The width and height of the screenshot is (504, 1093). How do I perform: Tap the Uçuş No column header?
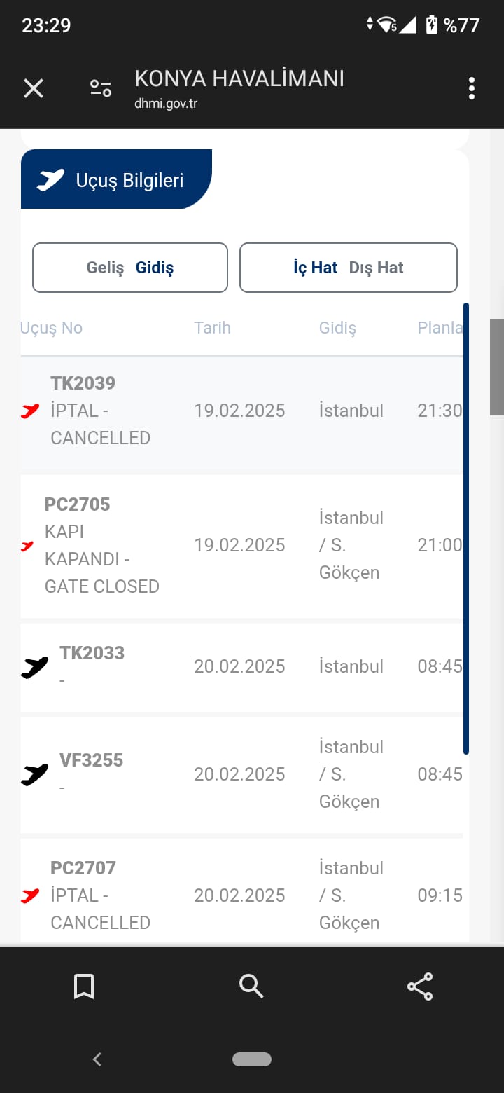click(52, 328)
